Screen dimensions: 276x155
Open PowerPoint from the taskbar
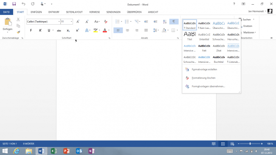pos(66,151)
